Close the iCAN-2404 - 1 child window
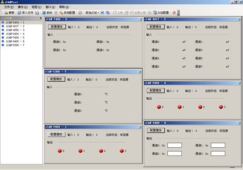The width and height of the screenshot is (243, 170). click(x=140, y=127)
